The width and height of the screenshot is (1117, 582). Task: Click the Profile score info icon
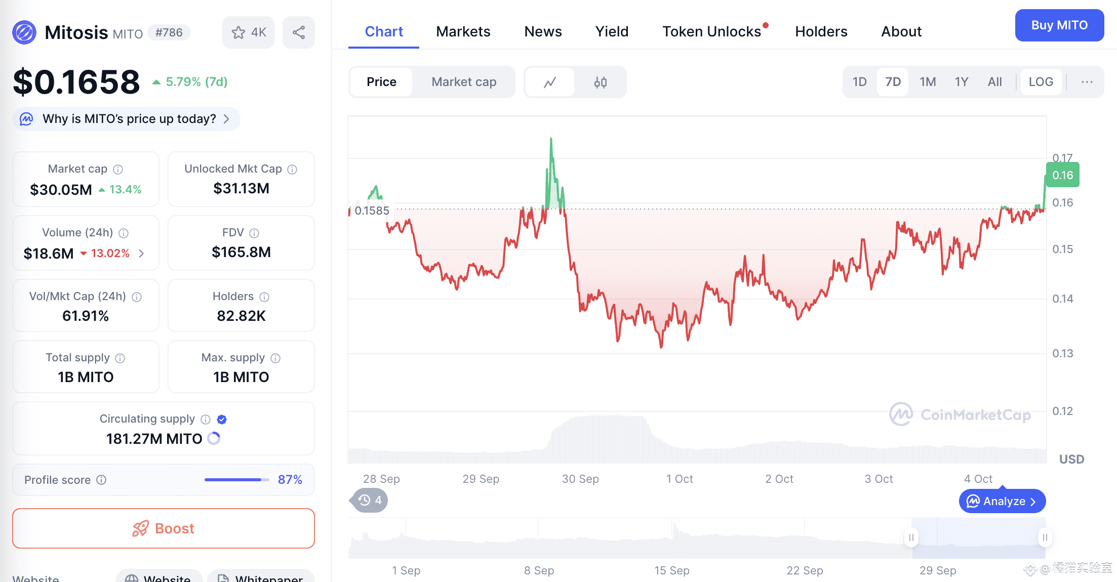[101, 480]
